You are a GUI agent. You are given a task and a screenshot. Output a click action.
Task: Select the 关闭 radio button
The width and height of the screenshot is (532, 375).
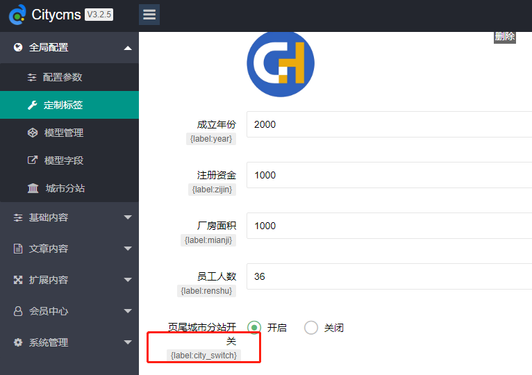(x=311, y=328)
